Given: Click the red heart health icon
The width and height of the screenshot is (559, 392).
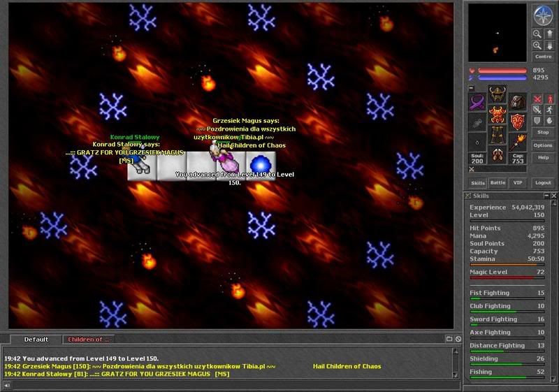Looking at the screenshot, I should pyautogui.click(x=472, y=71).
